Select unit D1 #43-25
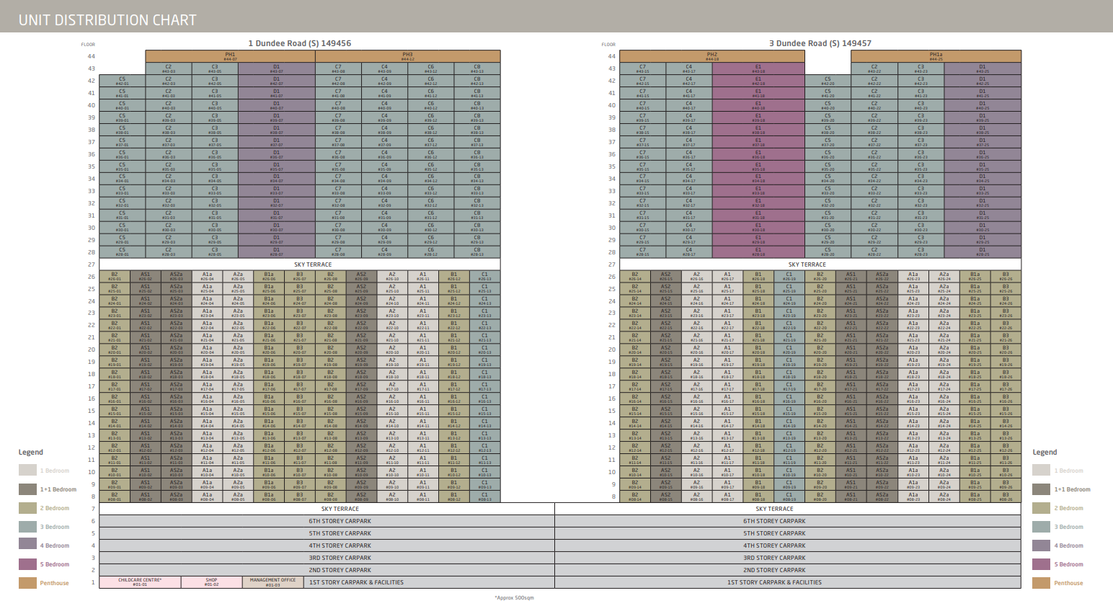The image size is (1113, 601). point(983,68)
